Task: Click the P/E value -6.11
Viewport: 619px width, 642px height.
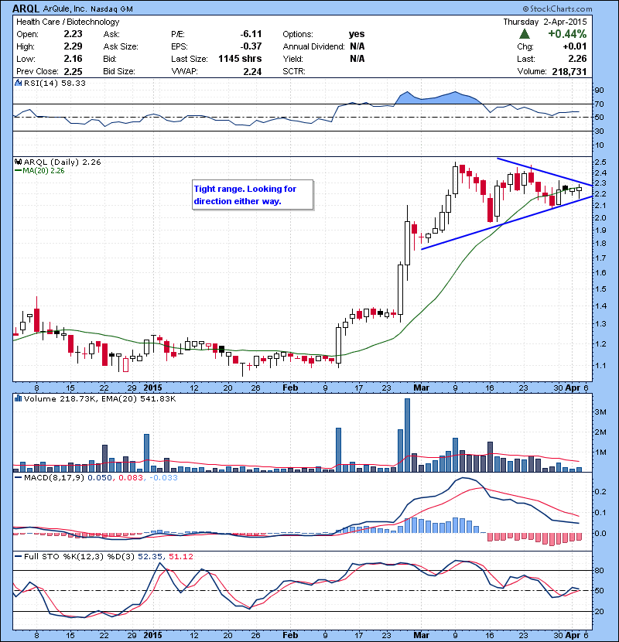Action: click(251, 34)
